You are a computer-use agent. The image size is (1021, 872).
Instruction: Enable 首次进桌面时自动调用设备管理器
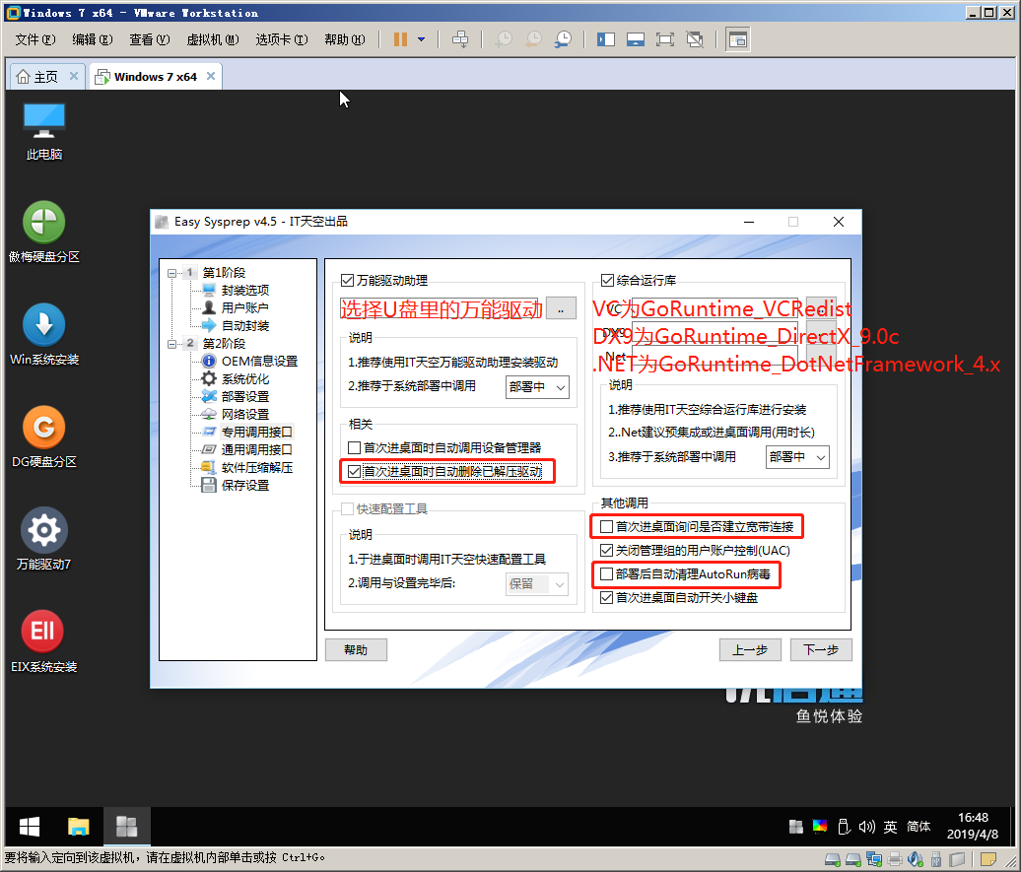tap(354, 448)
